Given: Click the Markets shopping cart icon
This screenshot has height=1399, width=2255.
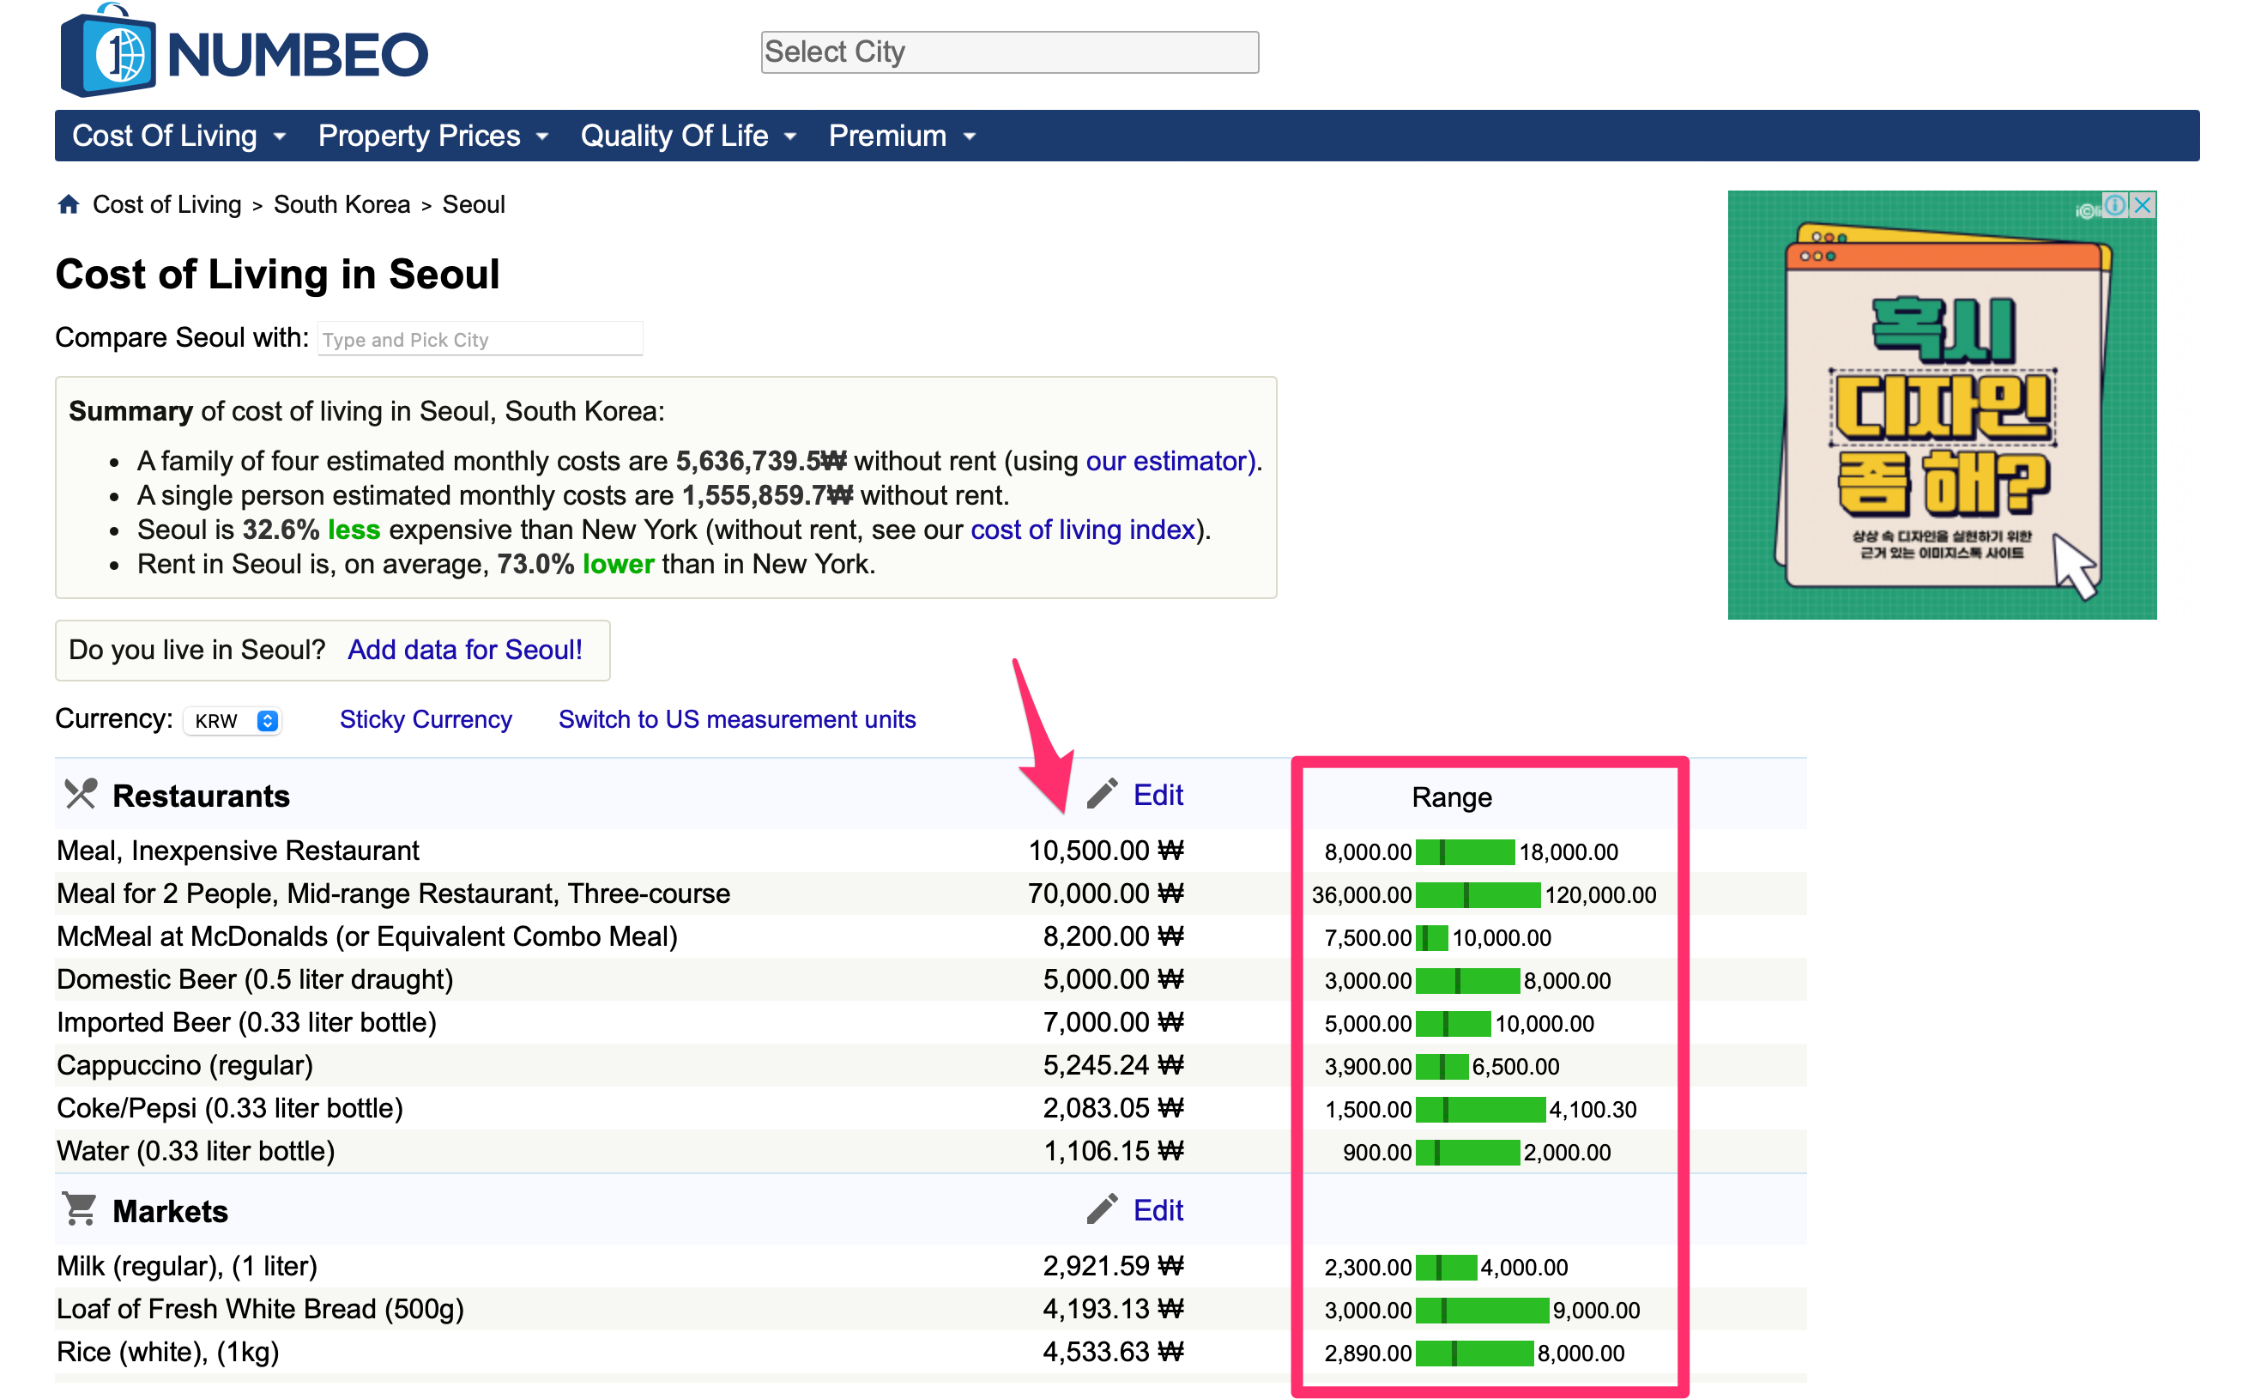Looking at the screenshot, I should click(81, 1208).
